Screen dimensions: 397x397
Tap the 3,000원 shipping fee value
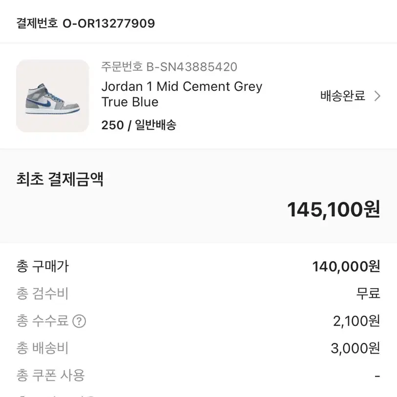355,348
